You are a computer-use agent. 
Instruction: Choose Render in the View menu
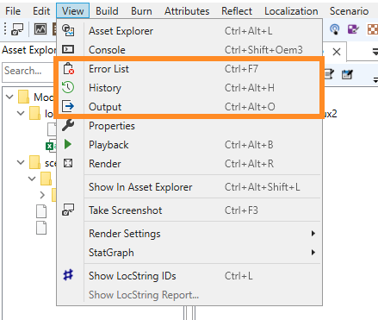pos(189,164)
